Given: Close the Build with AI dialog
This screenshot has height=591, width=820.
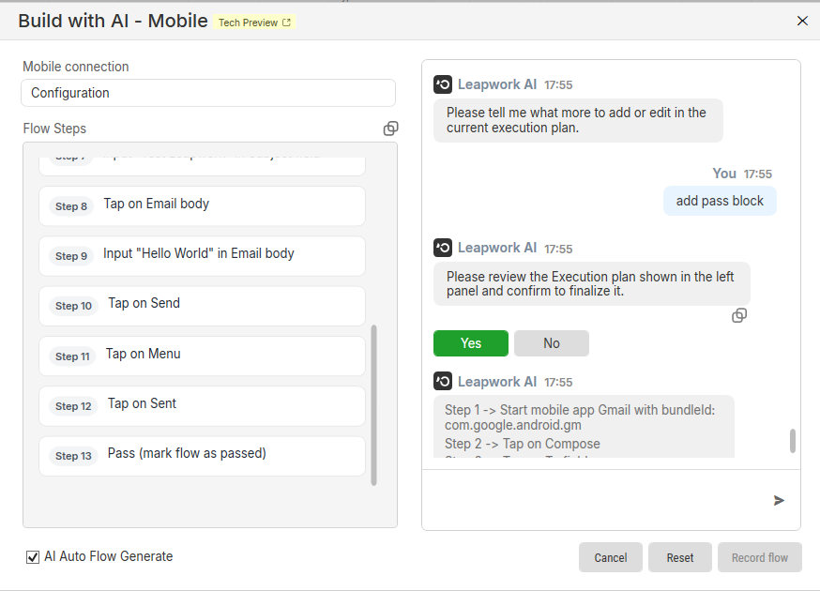Looking at the screenshot, I should [x=802, y=21].
